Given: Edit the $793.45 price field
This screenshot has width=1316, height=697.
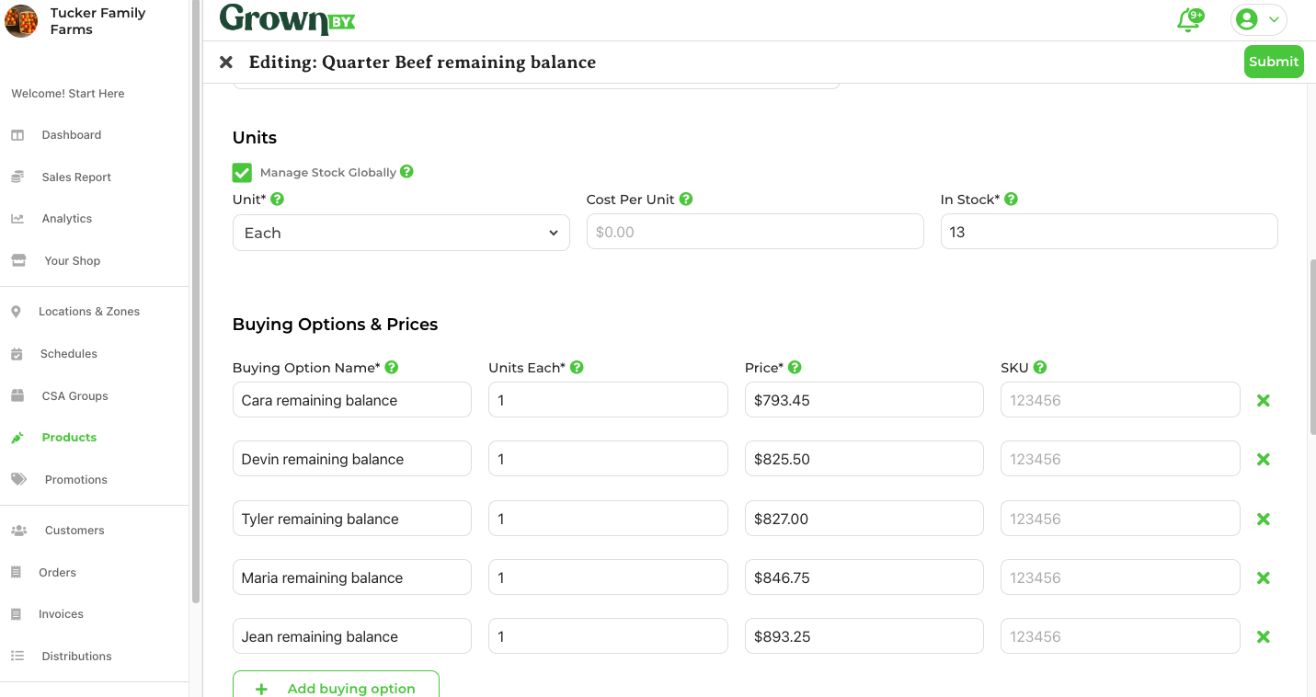Looking at the screenshot, I should pyautogui.click(x=864, y=400).
